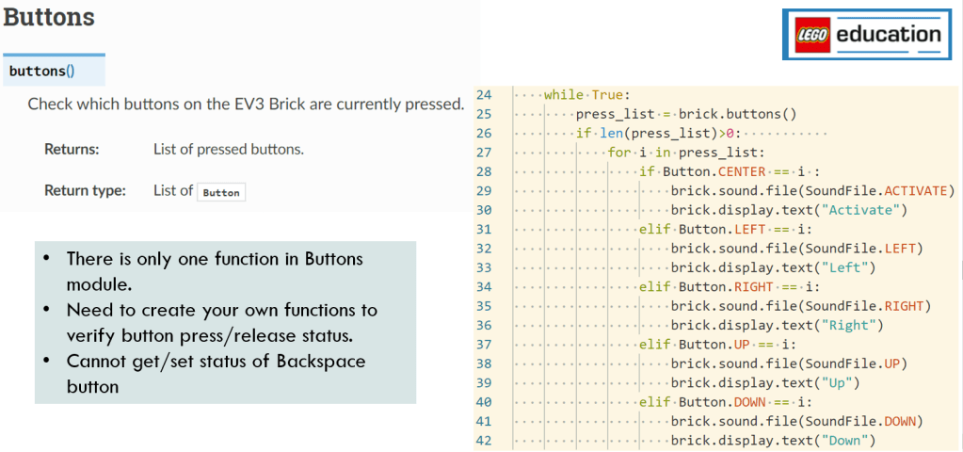Click the "Returns:" field label
The width and height of the screenshot is (963, 452).
click(x=72, y=149)
